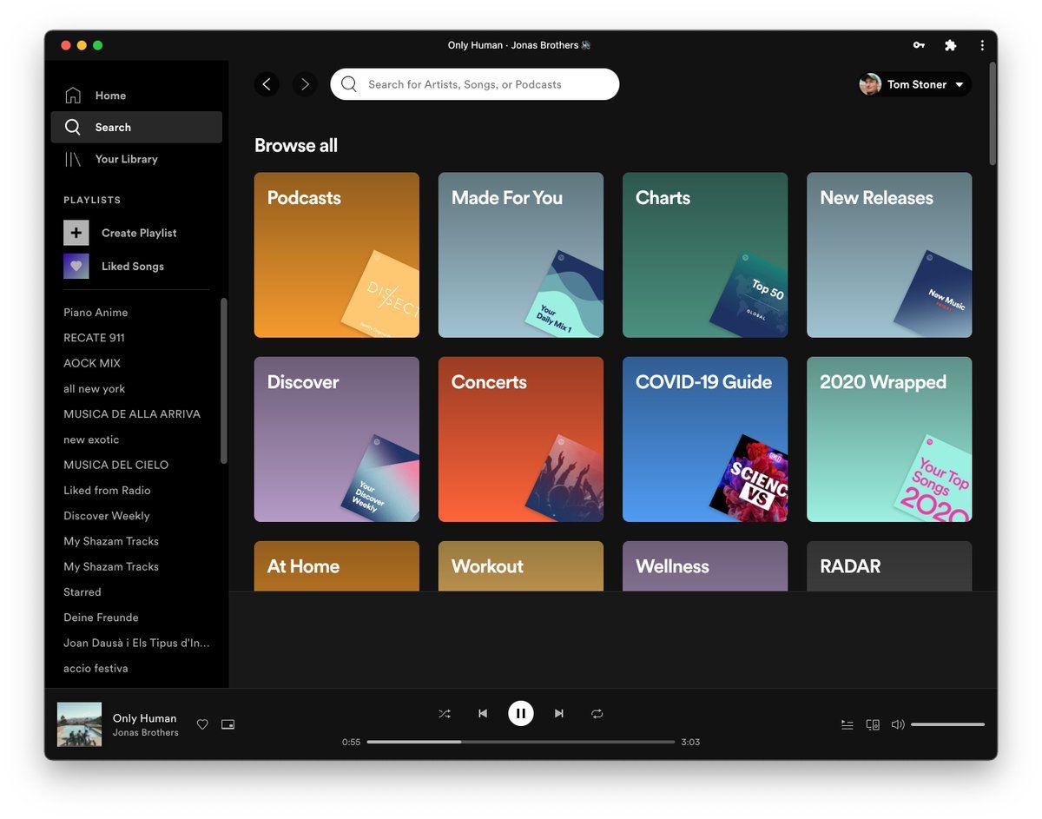
Task: Click the browser extensions puzzle icon
Action: coord(950,45)
